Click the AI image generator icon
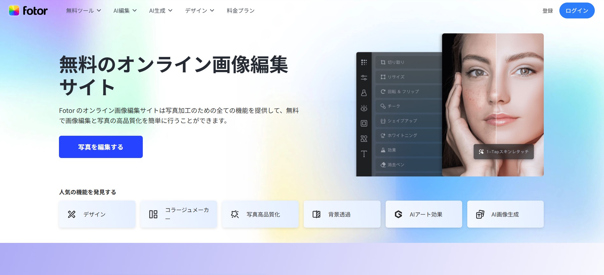This screenshot has height=275, width=604. pos(480,214)
